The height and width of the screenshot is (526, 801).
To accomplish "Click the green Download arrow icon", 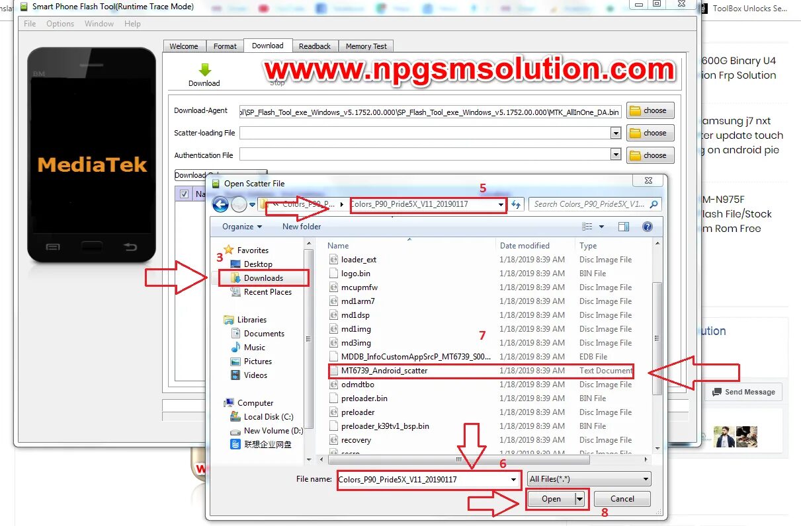I will (205, 70).
